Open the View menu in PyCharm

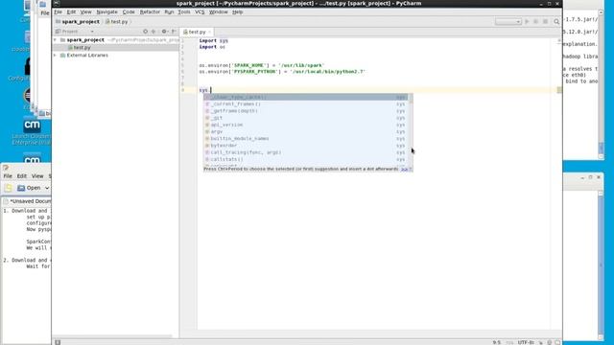tap(85, 12)
